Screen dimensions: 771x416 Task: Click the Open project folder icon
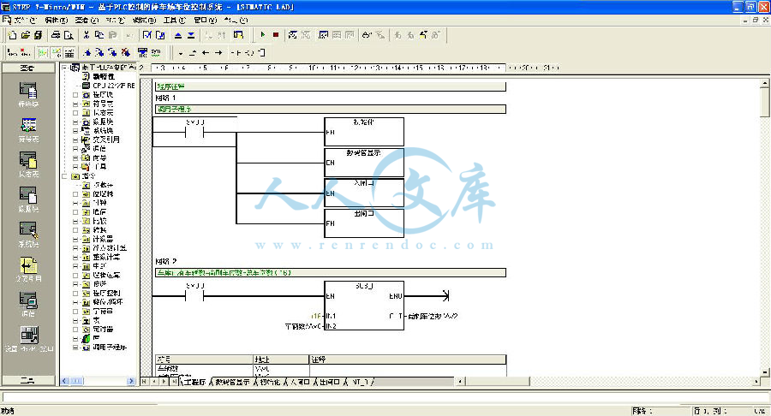[x=26, y=35]
